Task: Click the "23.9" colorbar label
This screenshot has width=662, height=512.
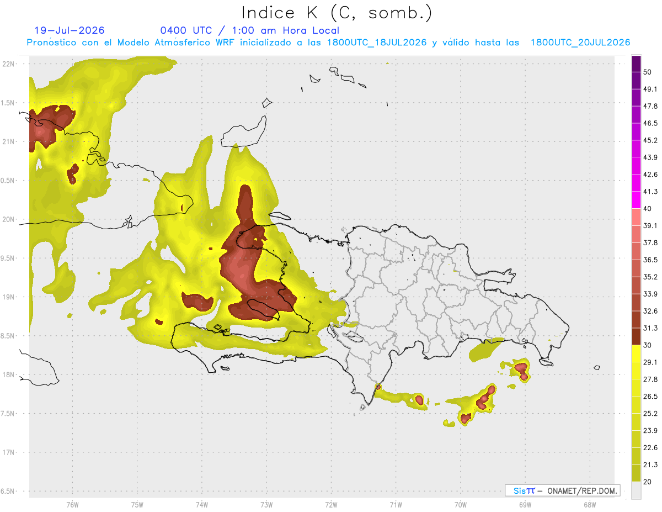Action: pos(651,431)
